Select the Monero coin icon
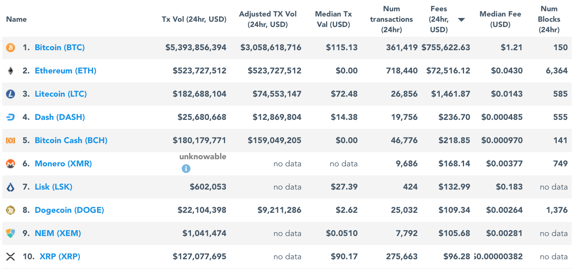Screen dimensions: 574x269 pyautogui.click(x=11, y=163)
